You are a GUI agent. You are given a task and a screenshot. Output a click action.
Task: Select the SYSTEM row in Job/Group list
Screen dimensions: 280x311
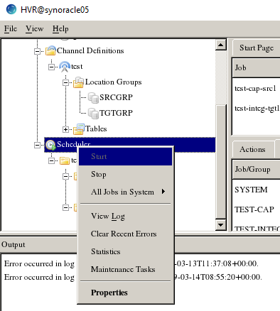[251, 190]
